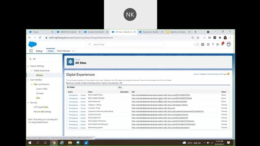The image size is (260, 146).
Task: Open the App Launcher grid icon
Action: [31, 51]
